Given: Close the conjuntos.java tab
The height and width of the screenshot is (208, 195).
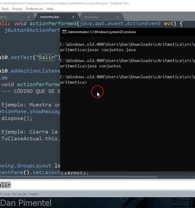Looking at the screenshot, I should (73, 17).
